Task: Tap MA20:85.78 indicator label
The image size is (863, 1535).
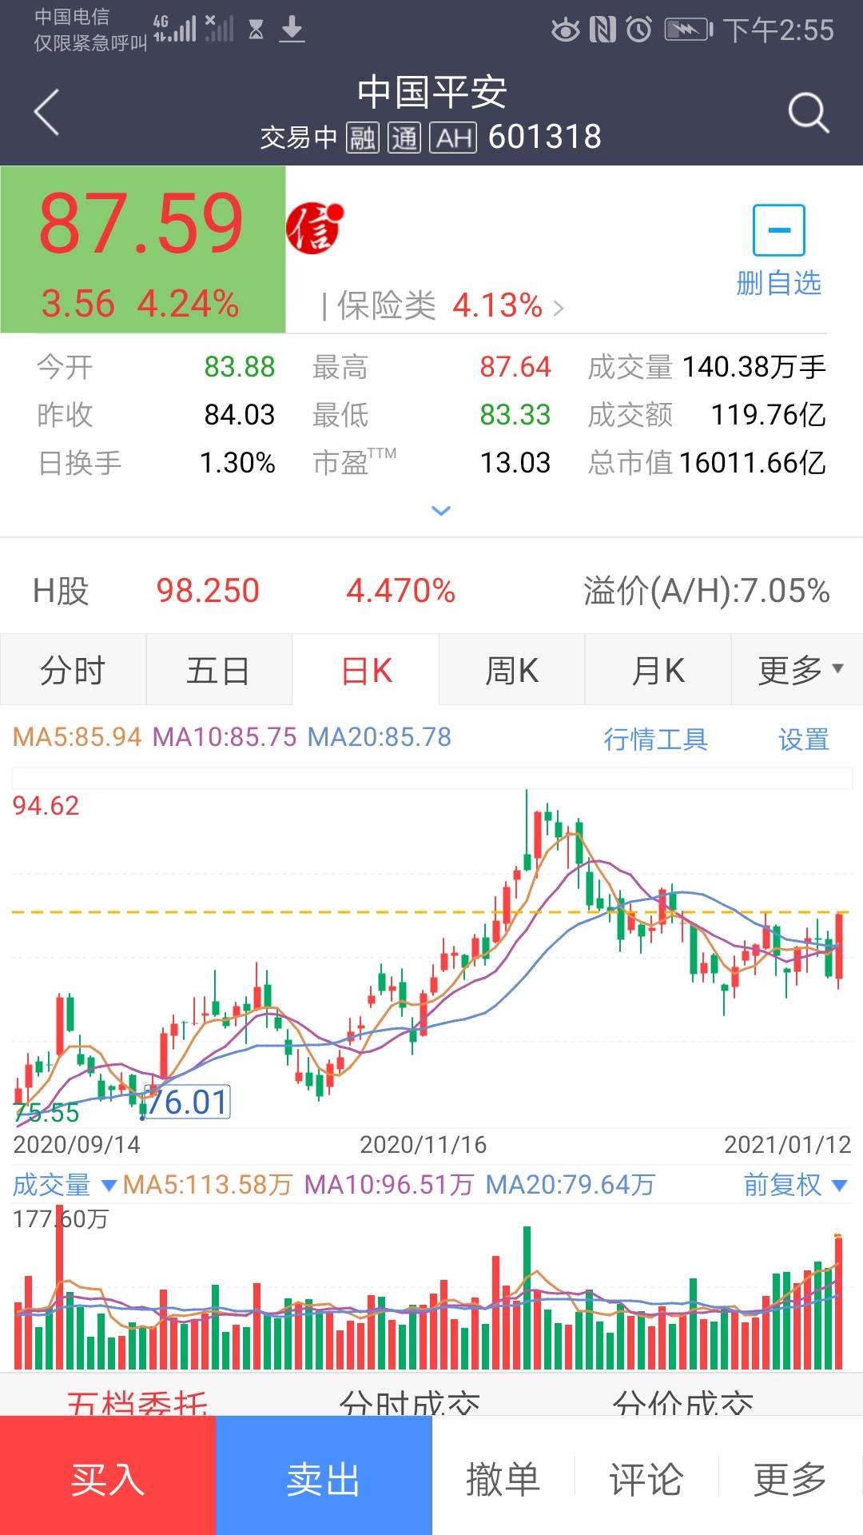Action: pyautogui.click(x=380, y=736)
